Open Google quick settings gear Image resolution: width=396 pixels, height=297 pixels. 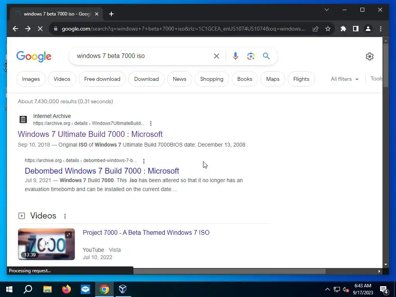point(369,56)
